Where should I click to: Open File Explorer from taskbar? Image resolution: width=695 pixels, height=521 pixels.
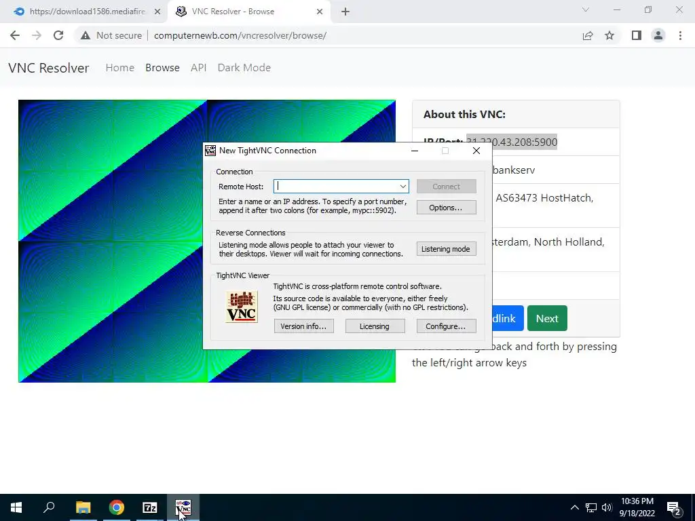(83, 507)
